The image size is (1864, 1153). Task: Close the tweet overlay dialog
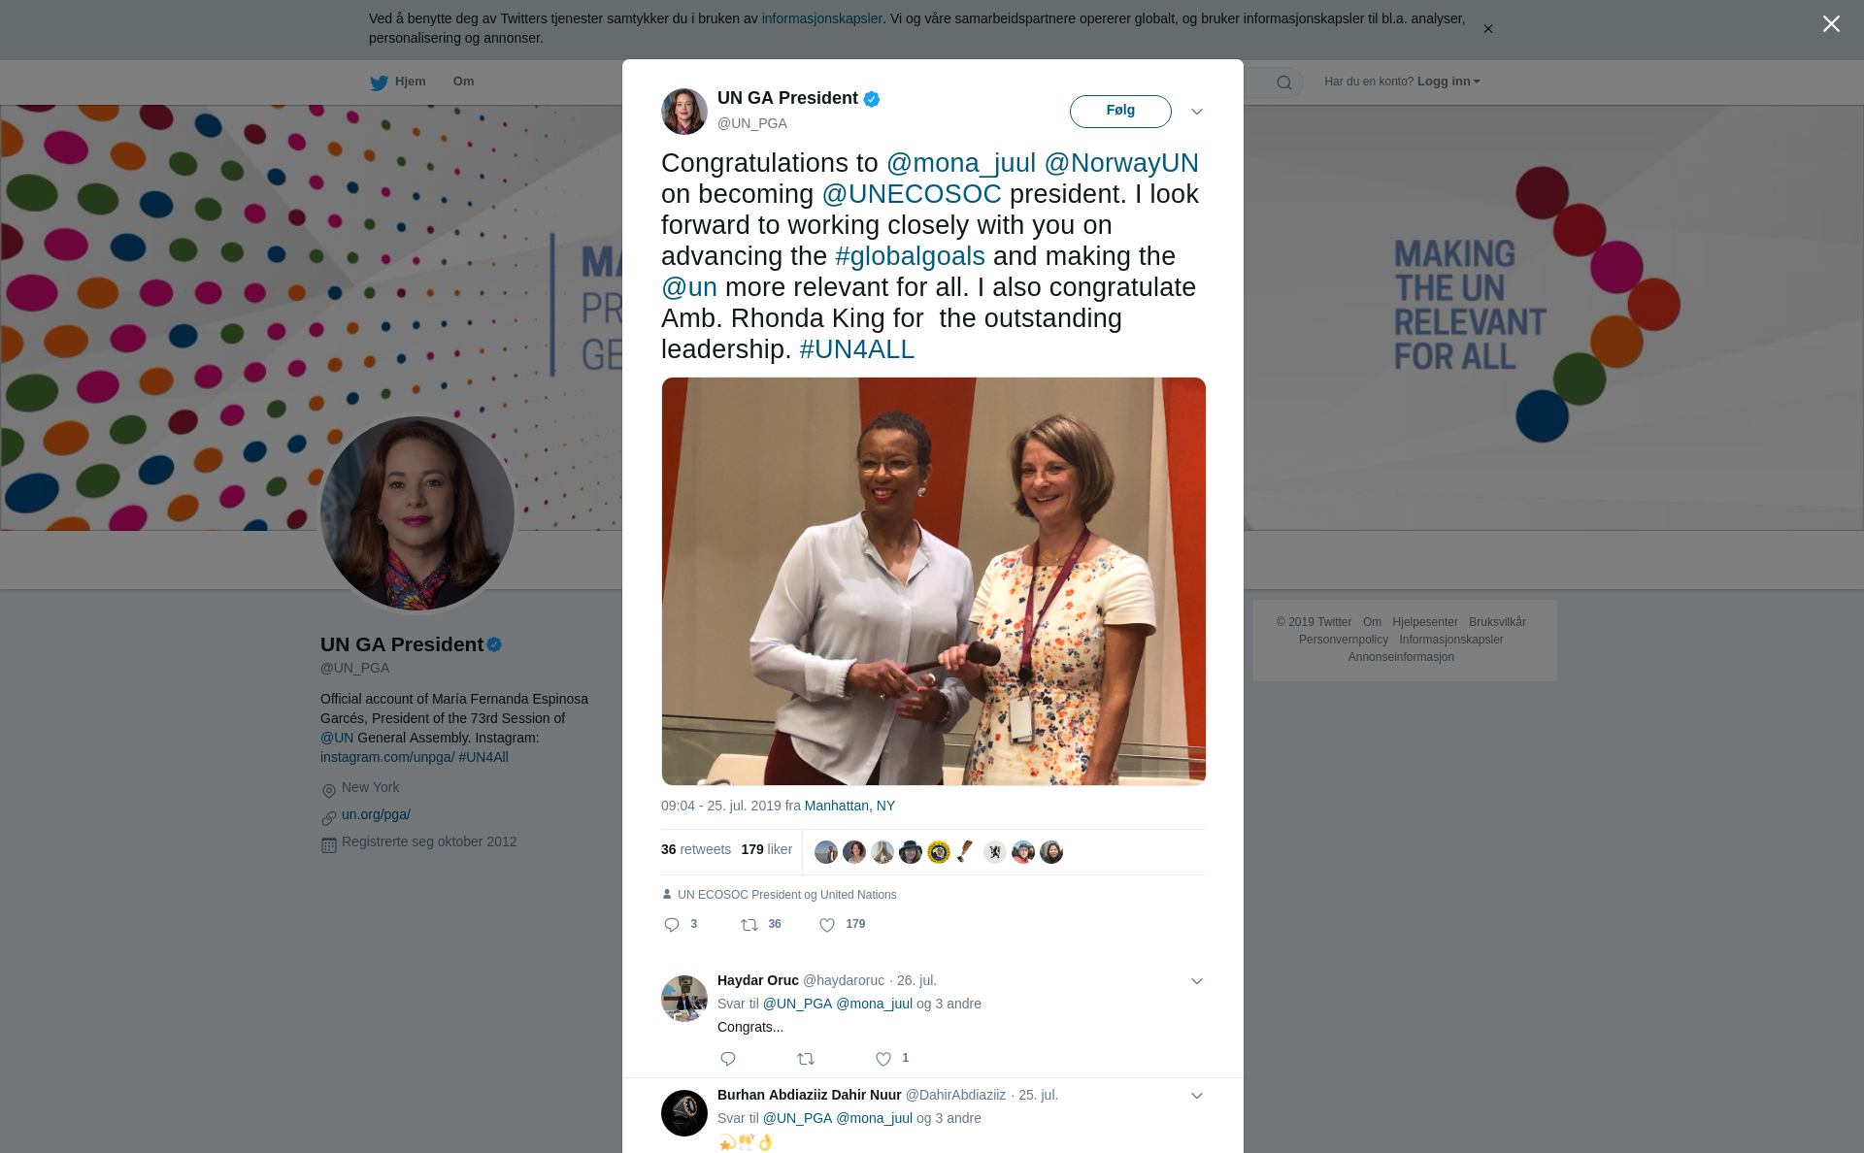click(x=1831, y=24)
